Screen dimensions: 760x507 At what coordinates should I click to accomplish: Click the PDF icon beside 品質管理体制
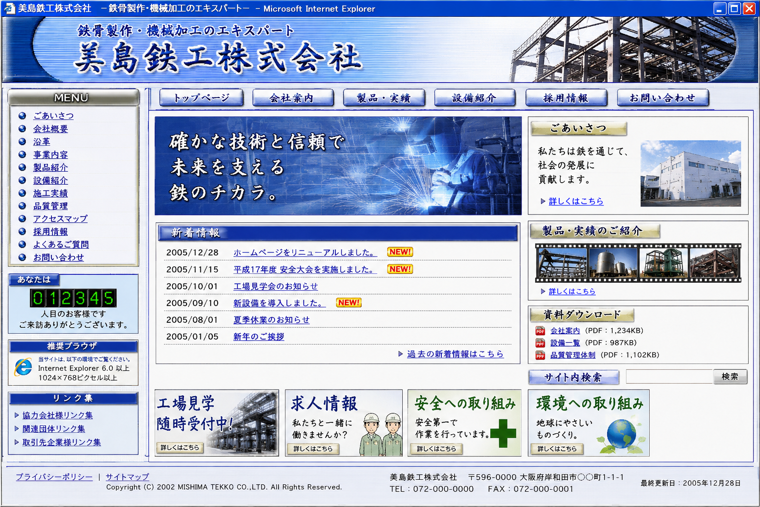point(540,355)
